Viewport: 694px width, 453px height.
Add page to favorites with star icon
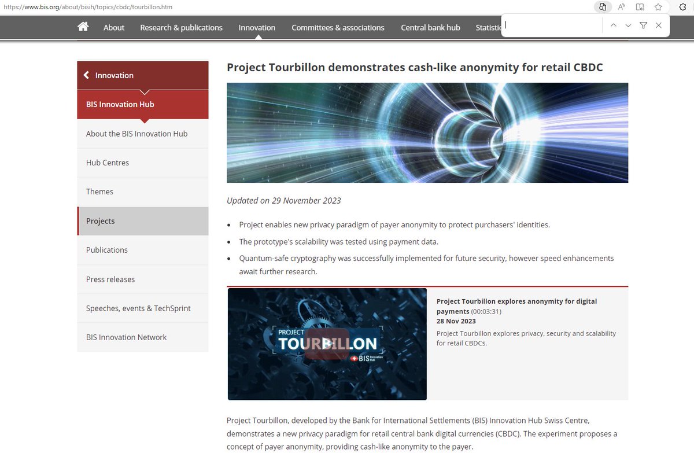coord(658,7)
